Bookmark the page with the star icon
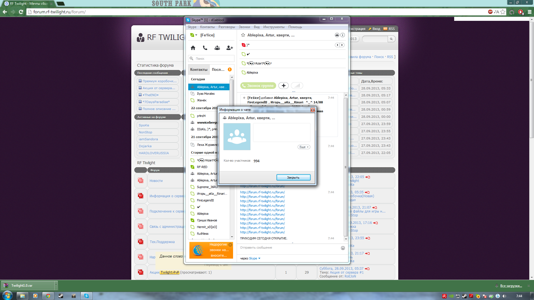The width and height of the screenshot is (534, 300). click(503, 12)
